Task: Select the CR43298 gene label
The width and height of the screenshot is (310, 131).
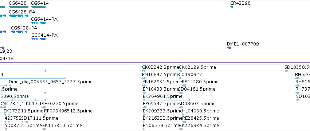Action: tap(240, 3)
